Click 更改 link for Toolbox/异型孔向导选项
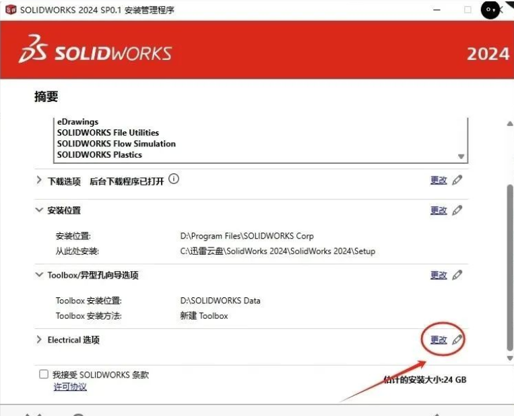Image resolution: width=514 pixels, height=416 pixels. pyautogui.click(x=439, y=275)
